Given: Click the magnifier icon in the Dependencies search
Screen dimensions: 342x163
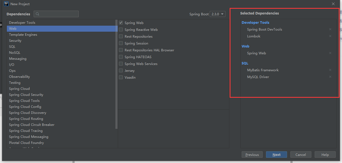Looking at the screenshot, I should 37,14.
